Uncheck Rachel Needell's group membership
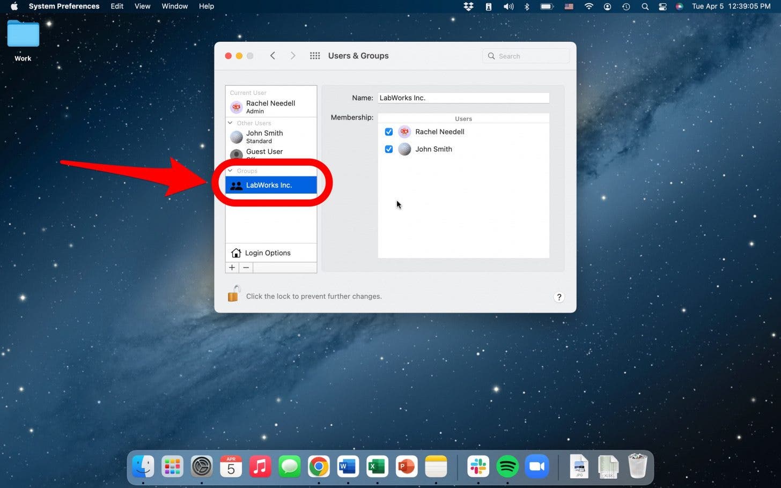The height and width of the screenshot is (488, 781). tap(389, 132)
